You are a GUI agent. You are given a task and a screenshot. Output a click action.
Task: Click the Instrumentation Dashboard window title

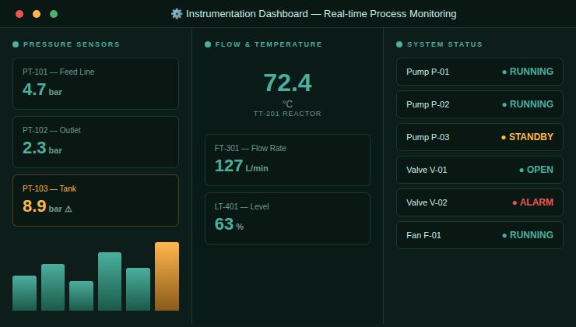(x=321, y=14)
